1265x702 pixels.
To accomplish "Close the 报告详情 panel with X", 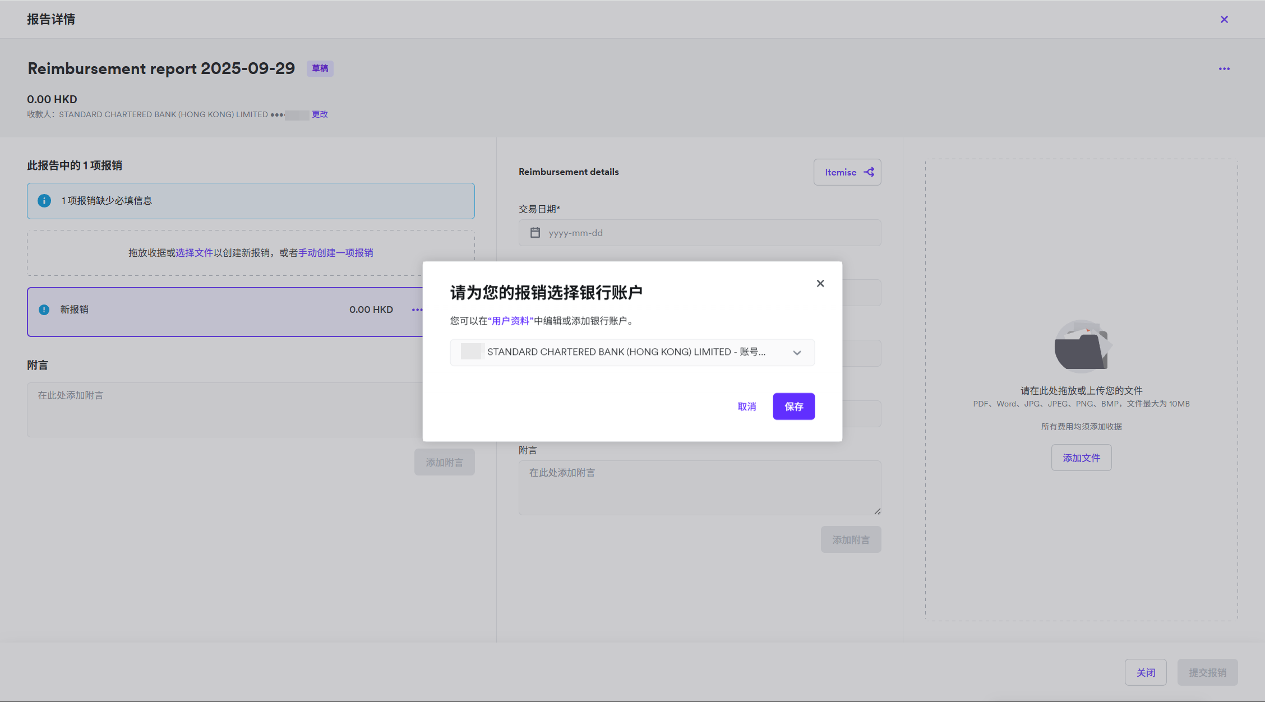I will 1224,19.
